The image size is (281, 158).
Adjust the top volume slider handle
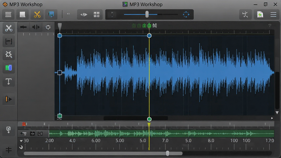(147, 14)
